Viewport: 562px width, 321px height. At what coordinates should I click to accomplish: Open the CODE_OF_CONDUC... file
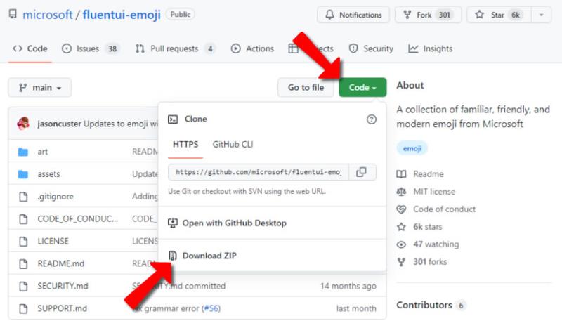pyautogui.click(x=77, y=219)
